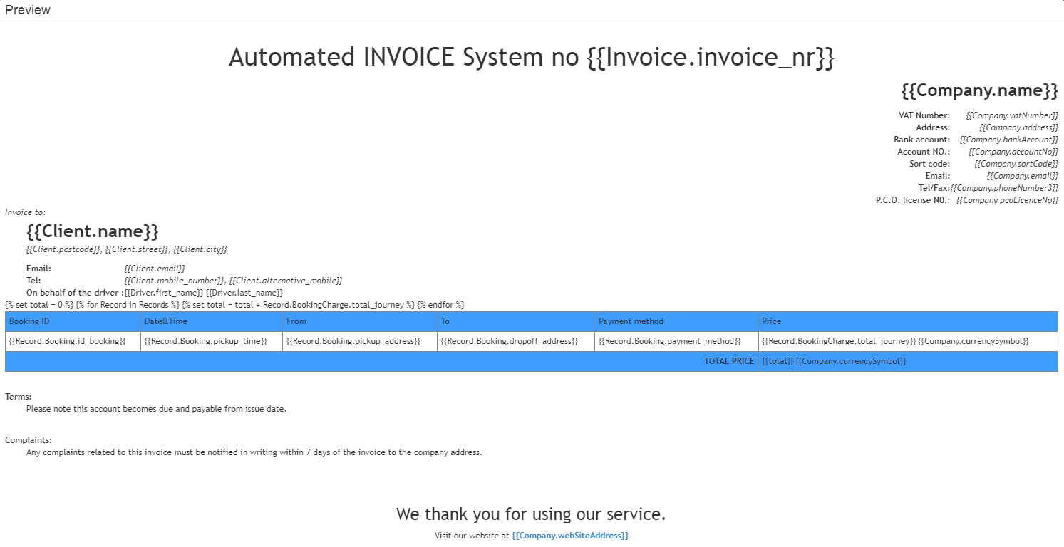Click the {{Company.vatNumber}} placeholder
The width and height of the screenshot is (1064, 547).
pos(1011,115)
